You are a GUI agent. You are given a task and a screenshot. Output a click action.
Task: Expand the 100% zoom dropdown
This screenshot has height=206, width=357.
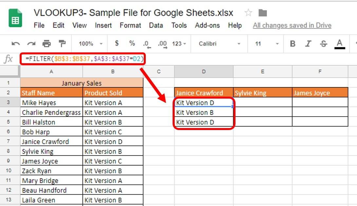click(91, 44)
